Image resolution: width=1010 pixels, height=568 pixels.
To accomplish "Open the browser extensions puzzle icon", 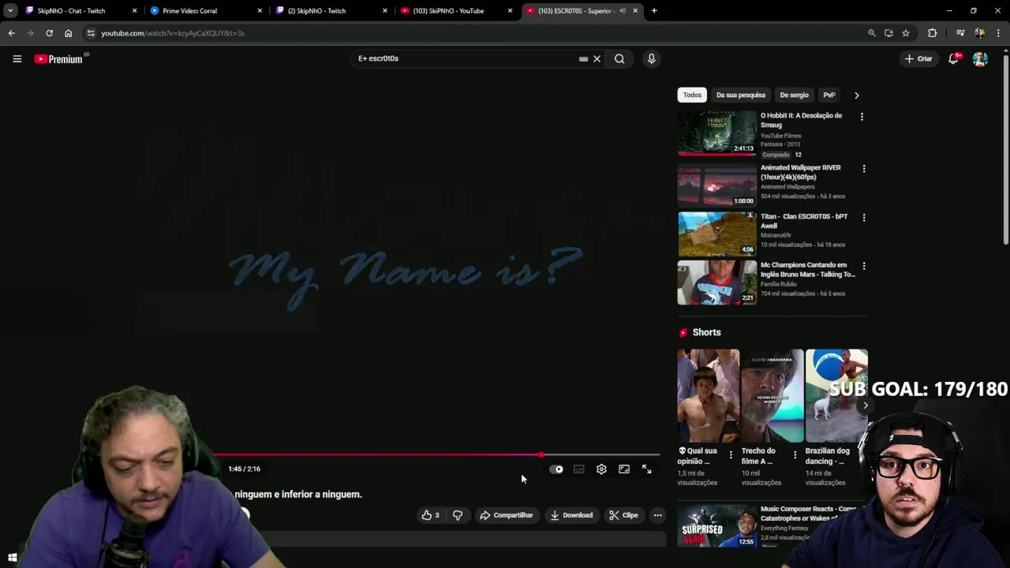I will 933,33.
